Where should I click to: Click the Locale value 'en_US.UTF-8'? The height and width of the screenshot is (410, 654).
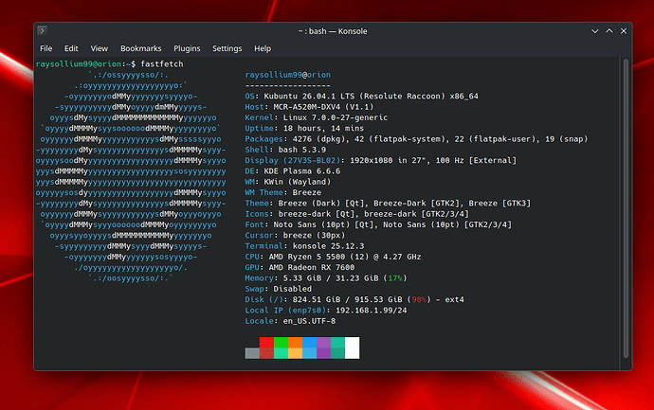coord(309,321)
